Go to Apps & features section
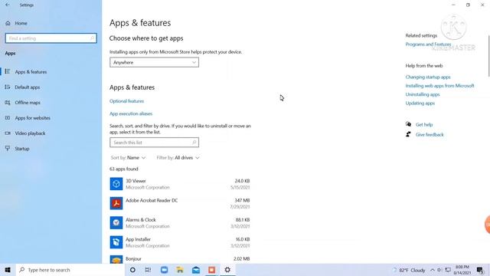The height and width of the screenshot is (276, 490). [31, 71]
